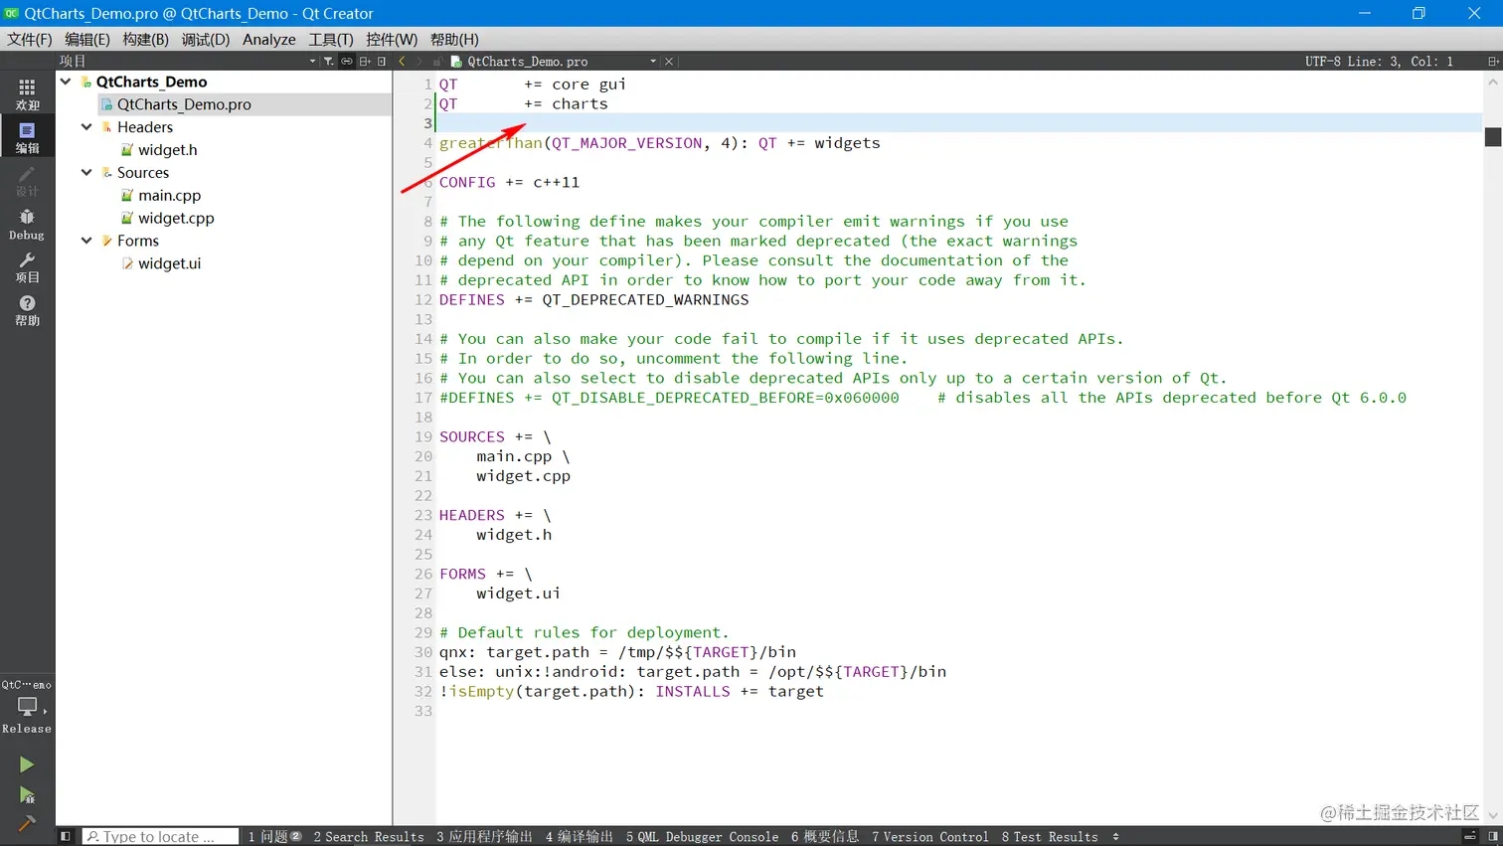Collapse QtCharts_Demo project root
The height and width of the screenshot is (846, 1503).
pos(66,82)
